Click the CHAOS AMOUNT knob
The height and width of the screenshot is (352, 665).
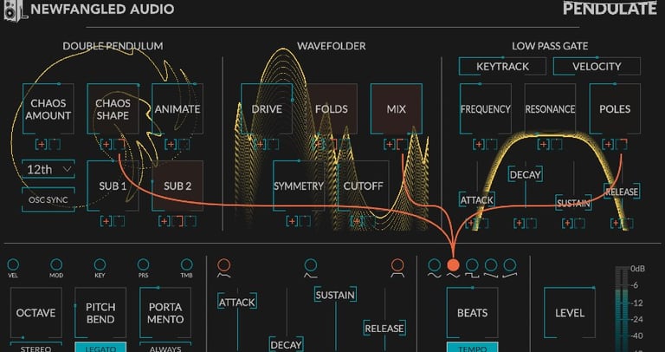pyautogui.click(x=48, y=109)
